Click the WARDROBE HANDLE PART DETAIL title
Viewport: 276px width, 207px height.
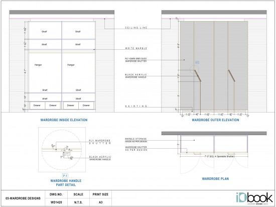[66, 183]
